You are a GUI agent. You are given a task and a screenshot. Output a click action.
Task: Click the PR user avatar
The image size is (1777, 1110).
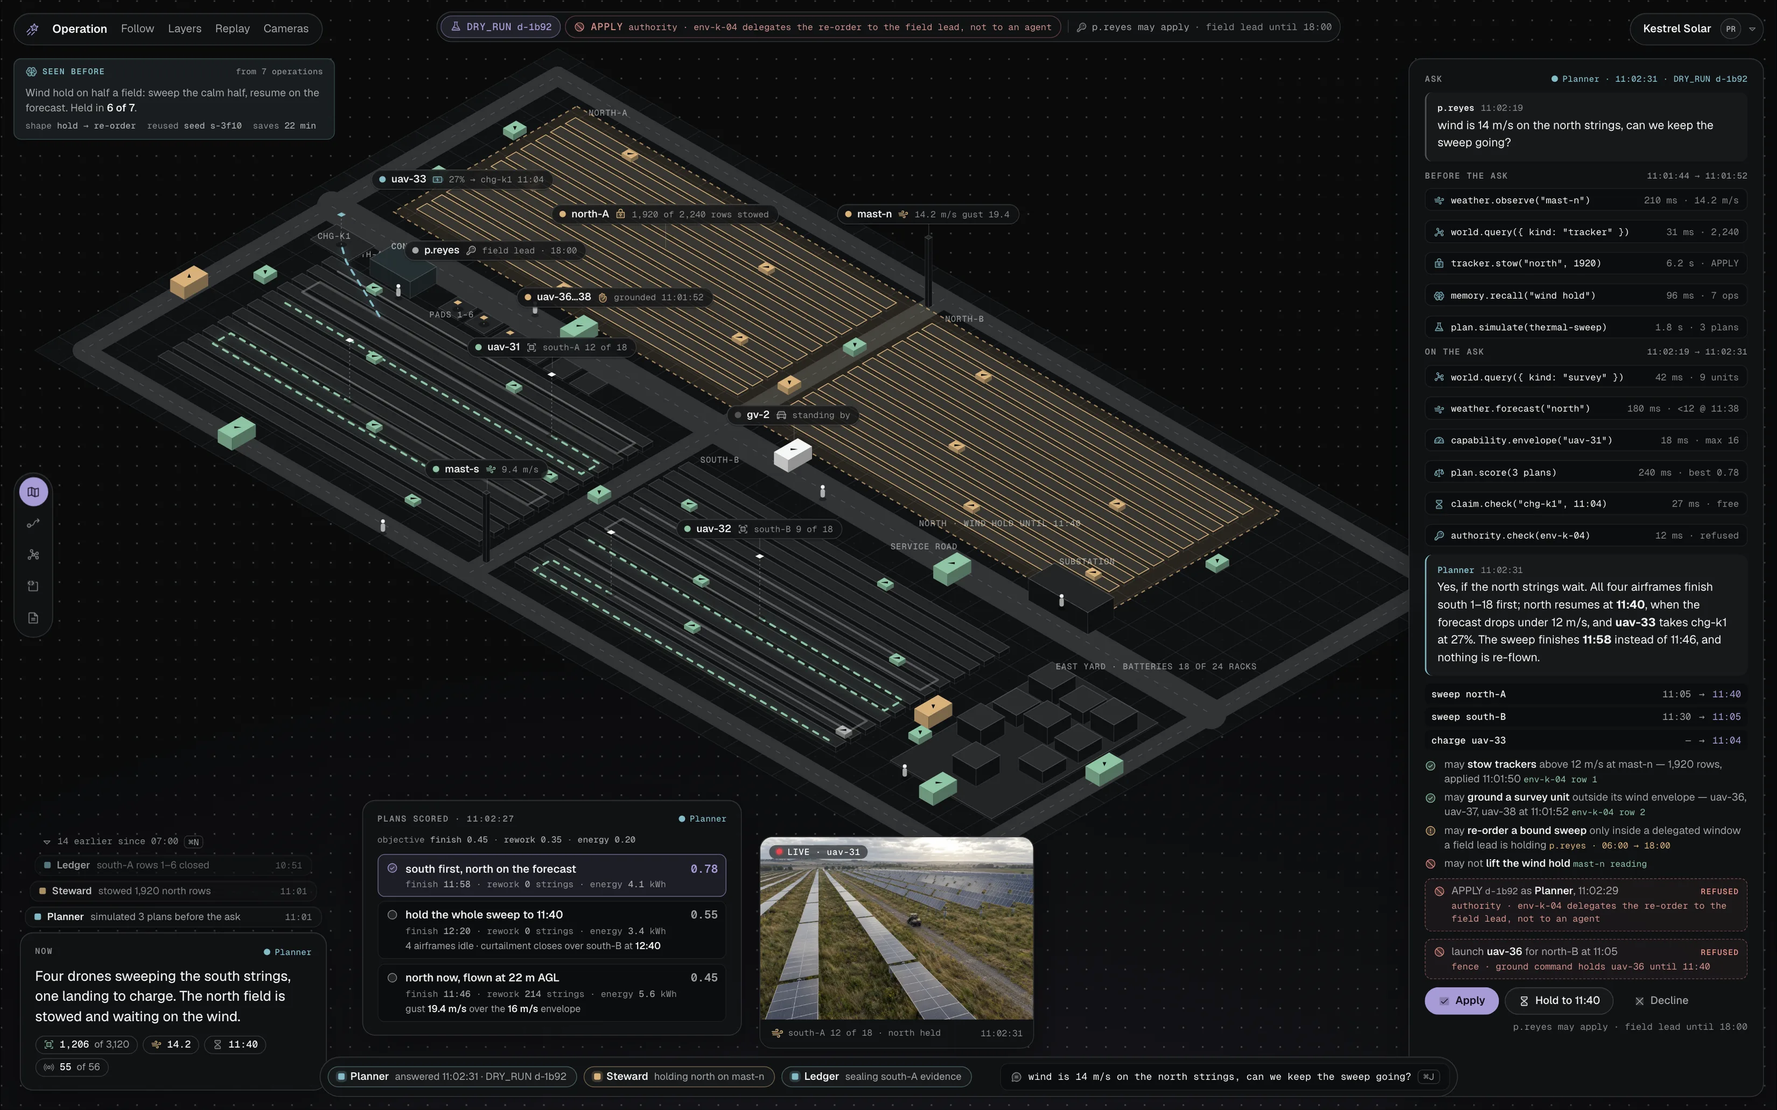pyautogui.click(x=1731, y=29)
